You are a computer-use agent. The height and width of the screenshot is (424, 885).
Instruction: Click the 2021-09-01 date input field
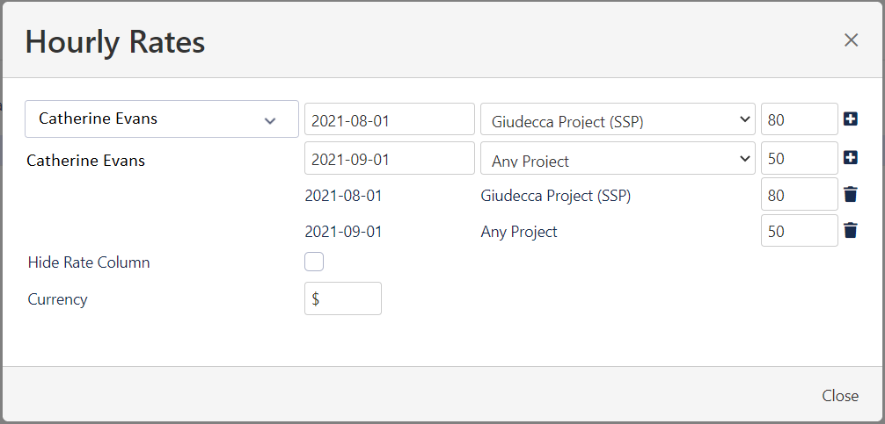tap(389, 159)
